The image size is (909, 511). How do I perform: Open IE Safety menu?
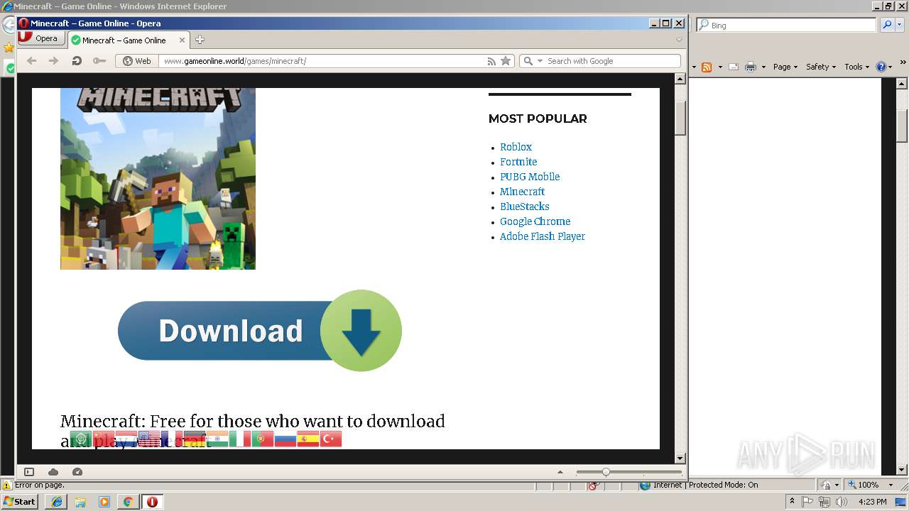pos(821,67)
